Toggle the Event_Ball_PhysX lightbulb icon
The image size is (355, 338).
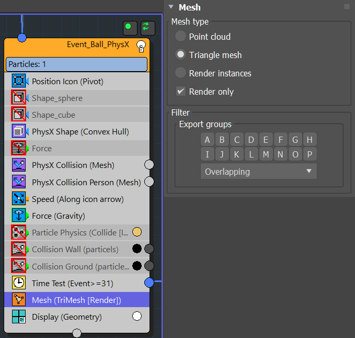[141, 46]
